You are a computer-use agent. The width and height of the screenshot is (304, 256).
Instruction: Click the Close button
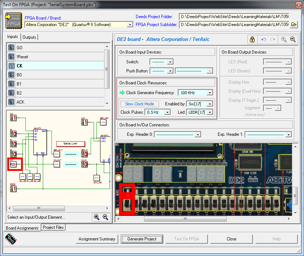[232, 239]
